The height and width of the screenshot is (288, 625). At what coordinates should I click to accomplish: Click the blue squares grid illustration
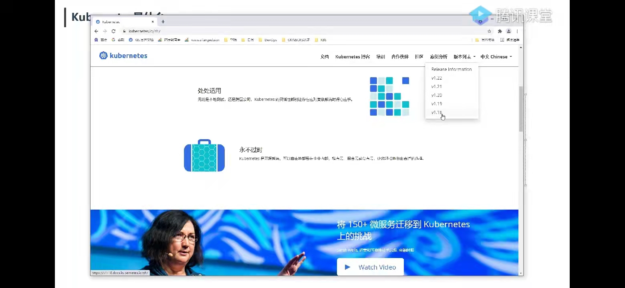coord(389,96)
